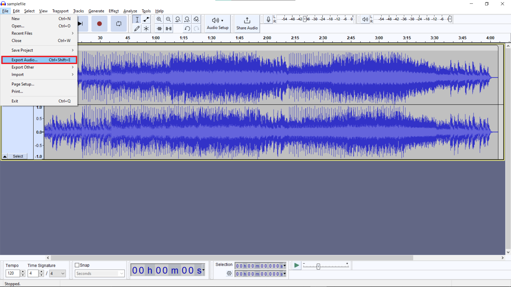Choose the Multi-tool

[146, 28]
